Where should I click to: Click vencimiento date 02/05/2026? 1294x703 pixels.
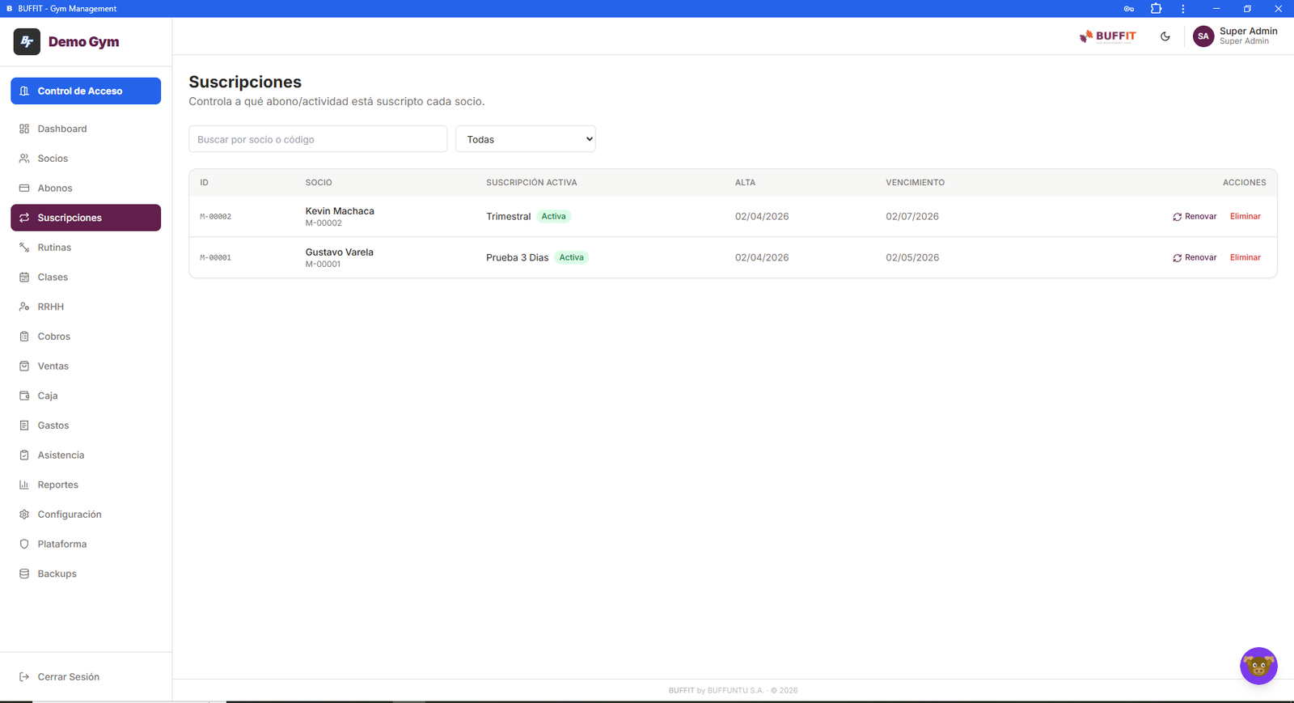tap(912, 258)
